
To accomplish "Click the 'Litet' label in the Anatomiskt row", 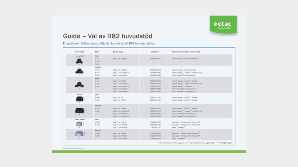I will (97, 56).
